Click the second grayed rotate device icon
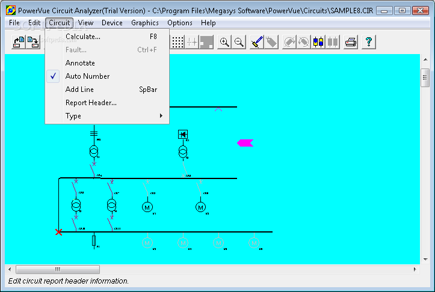Screen dimensions: 435x292 304,42
